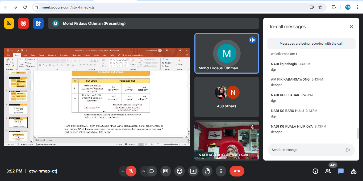Screen dimensions: 363x181
Task: Click the chat messages scrollbar
Action: (x=358, y=133)
